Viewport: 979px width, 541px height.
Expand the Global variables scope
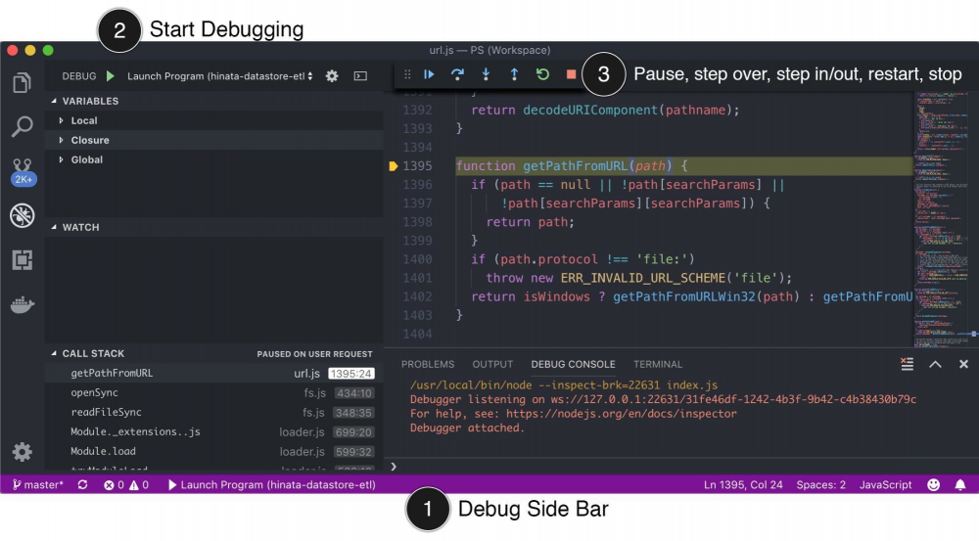pos(87,159)
